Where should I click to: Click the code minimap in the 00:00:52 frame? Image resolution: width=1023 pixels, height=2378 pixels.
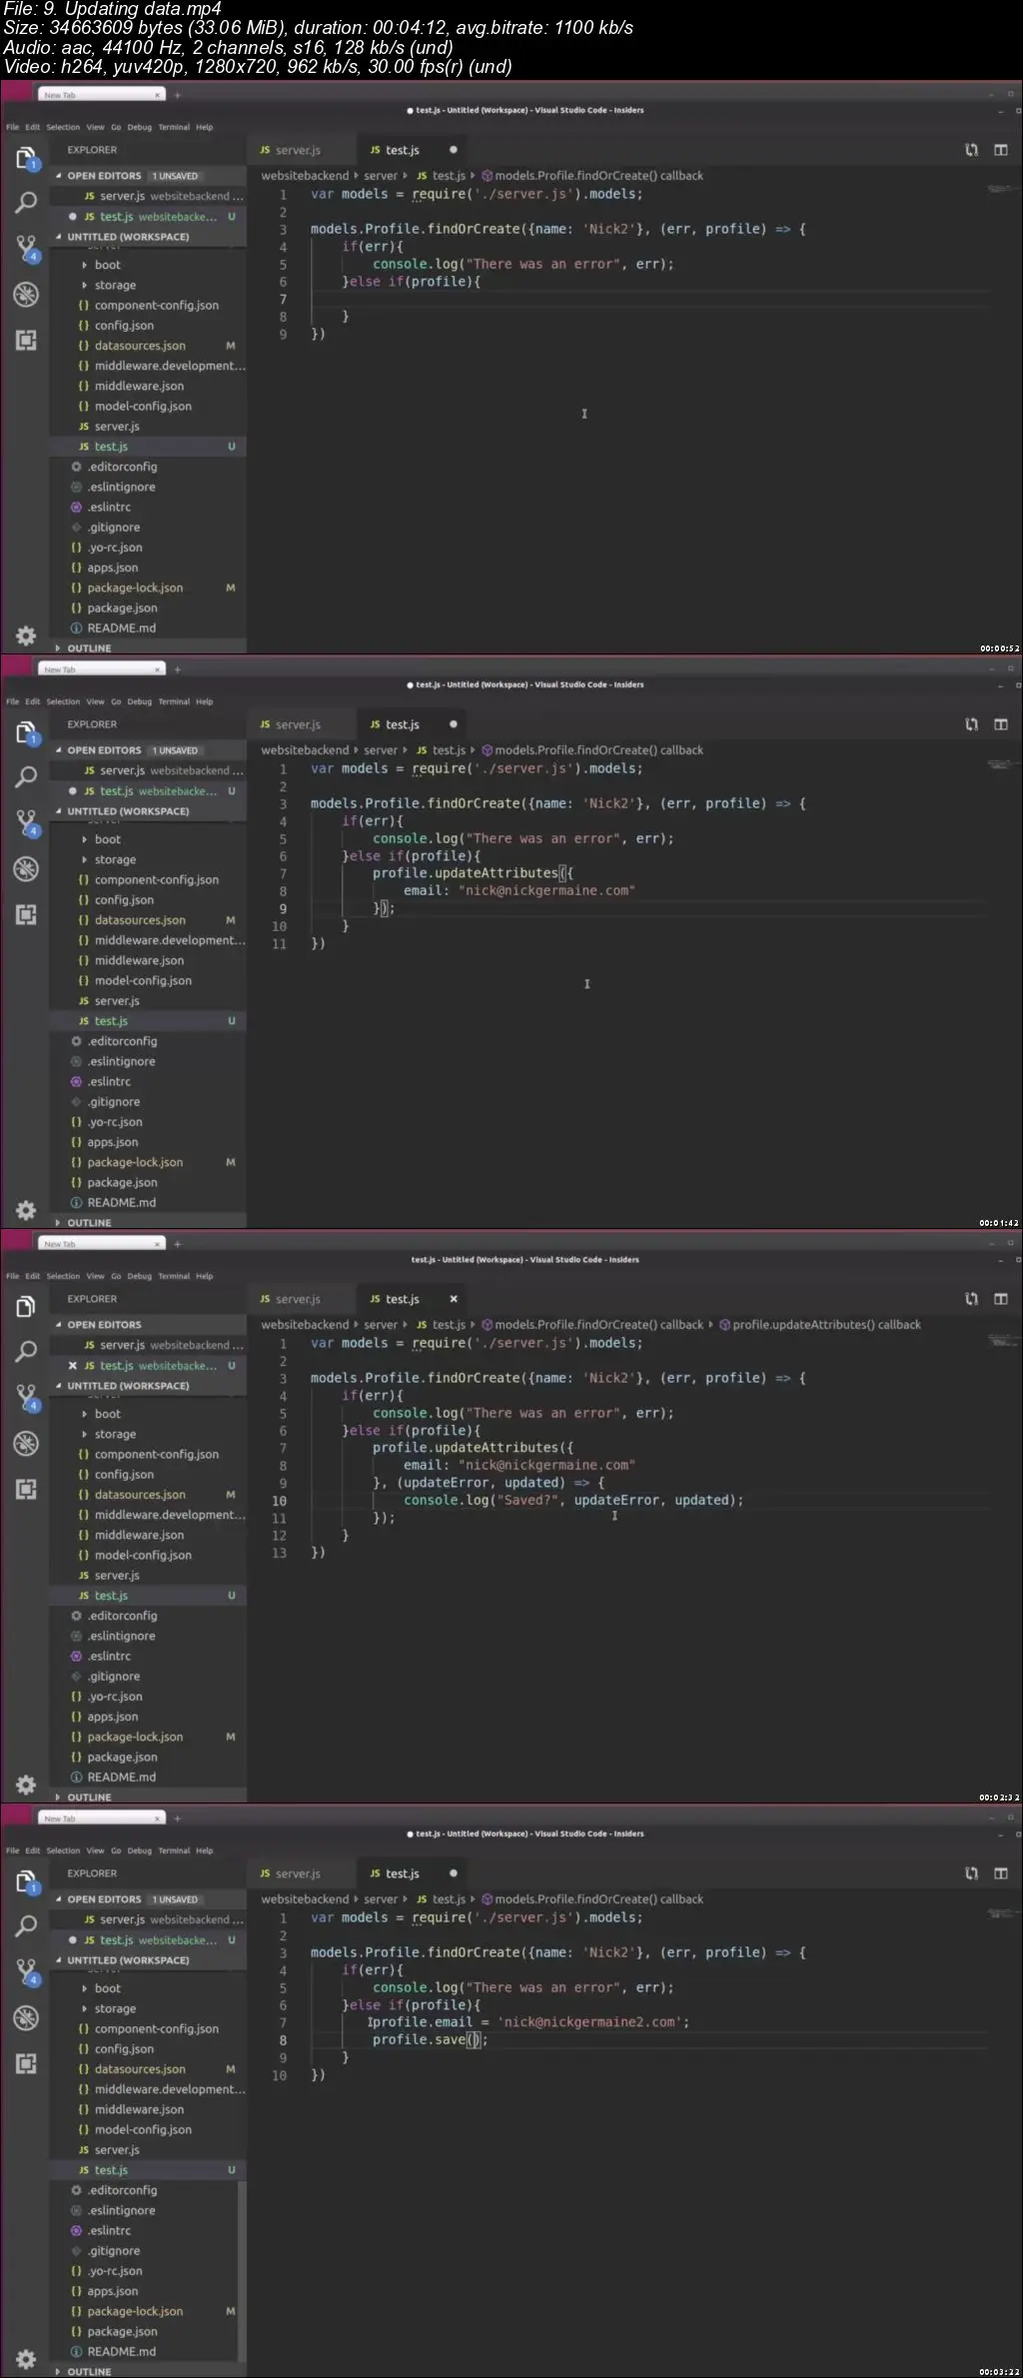1002,189
